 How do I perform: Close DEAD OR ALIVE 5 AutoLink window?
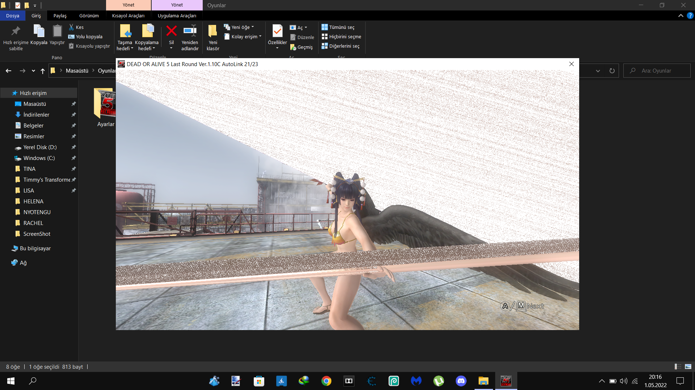(x=572, y=64)
